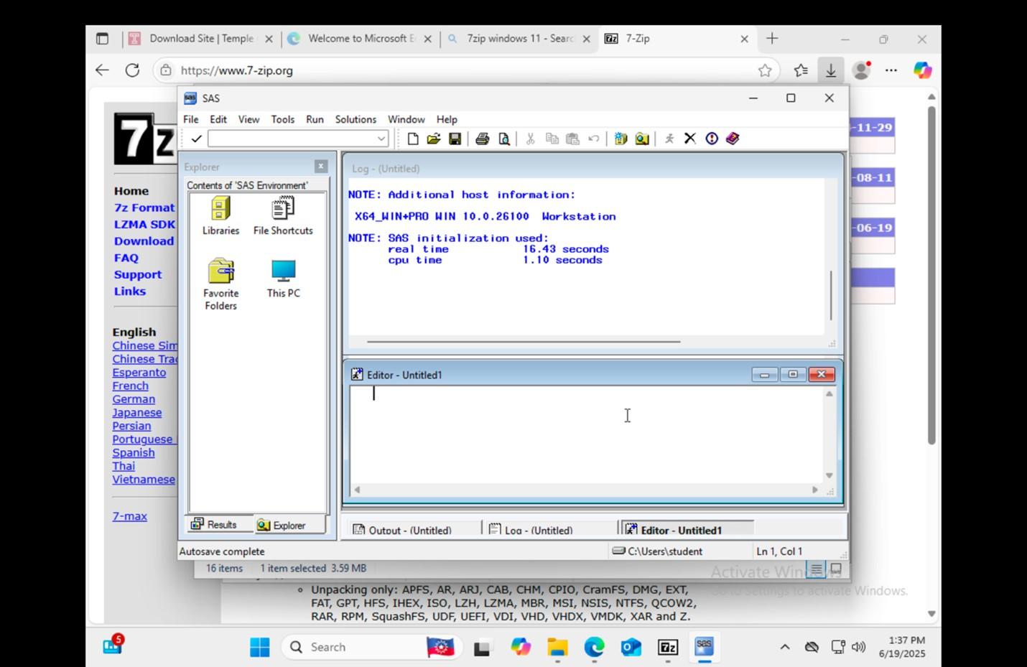Click the Cut scissors toolbar icon
Viewport: 1027px width, 667px height.
[531, 139]
